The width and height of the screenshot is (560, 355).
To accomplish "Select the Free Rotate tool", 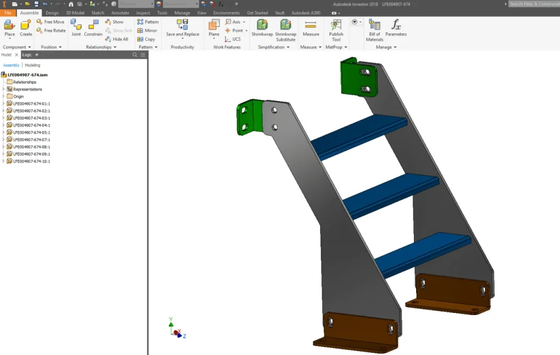I will point(51,31).
